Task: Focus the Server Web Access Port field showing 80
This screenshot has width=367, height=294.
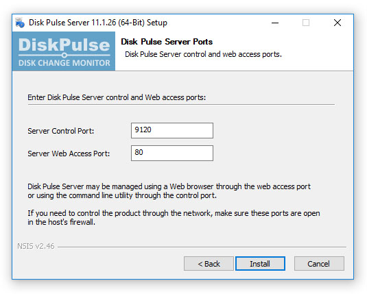Action: point(172,154)
